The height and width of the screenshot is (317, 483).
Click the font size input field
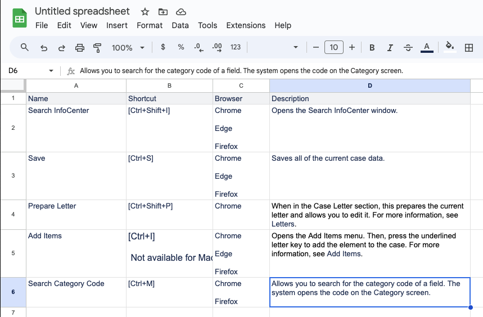[x=333, y=48]
